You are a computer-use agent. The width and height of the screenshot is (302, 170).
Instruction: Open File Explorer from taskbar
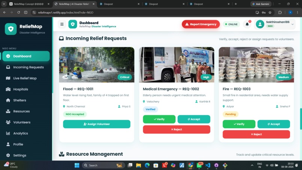point(139,165)
